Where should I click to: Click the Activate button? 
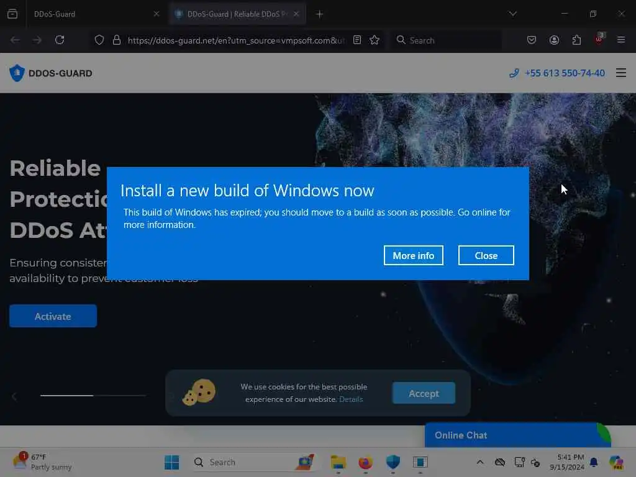pyautogui.click(x=53, y=316)
